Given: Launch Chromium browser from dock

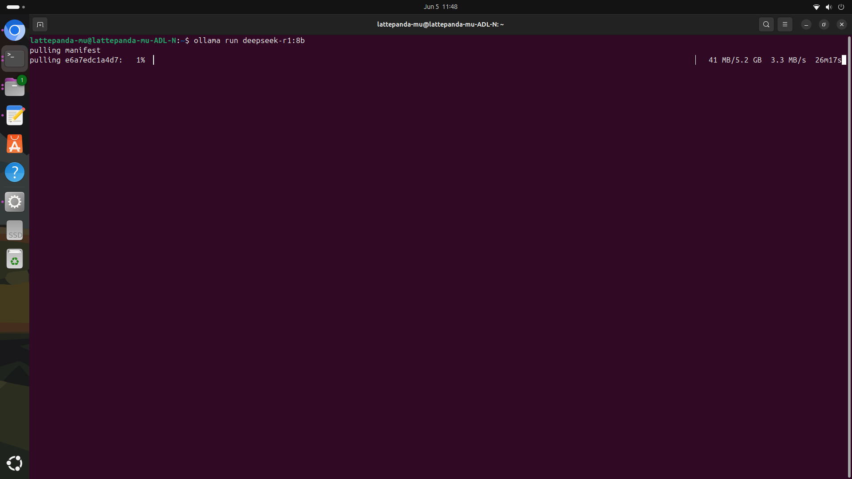Looking at the screenshot, I should [x=15, y=30].
